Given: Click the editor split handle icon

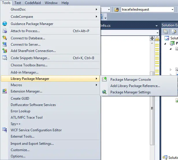Looking at the screenshot, I should [152, 38].
